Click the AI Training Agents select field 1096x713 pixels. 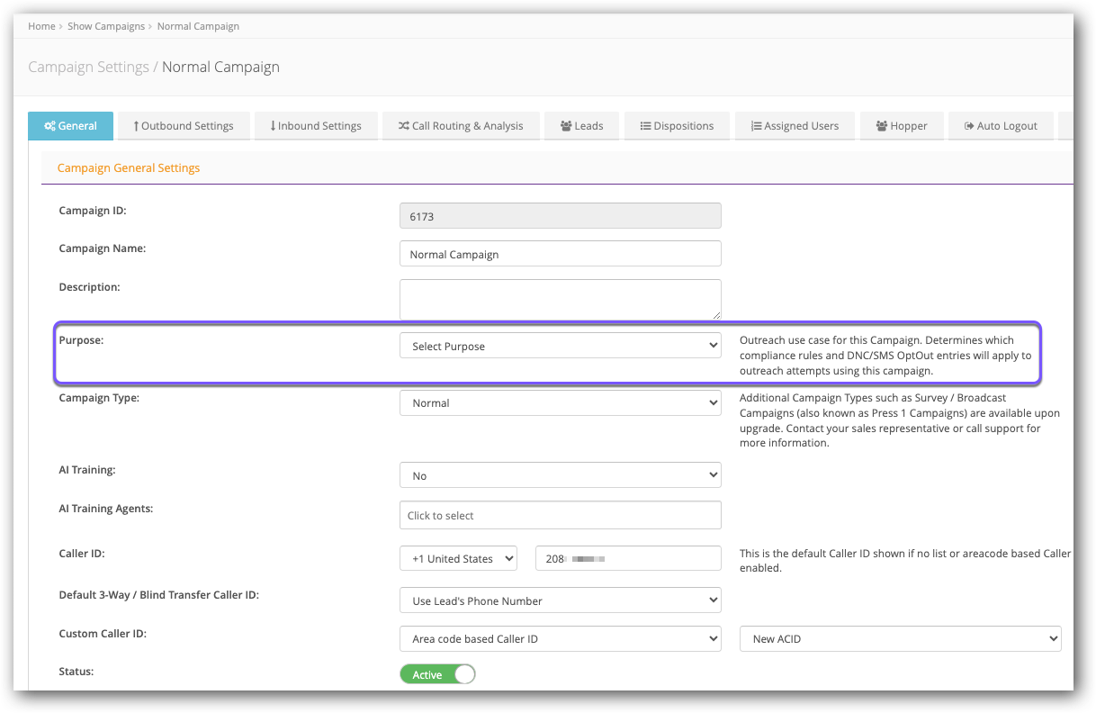pos(560,515)
